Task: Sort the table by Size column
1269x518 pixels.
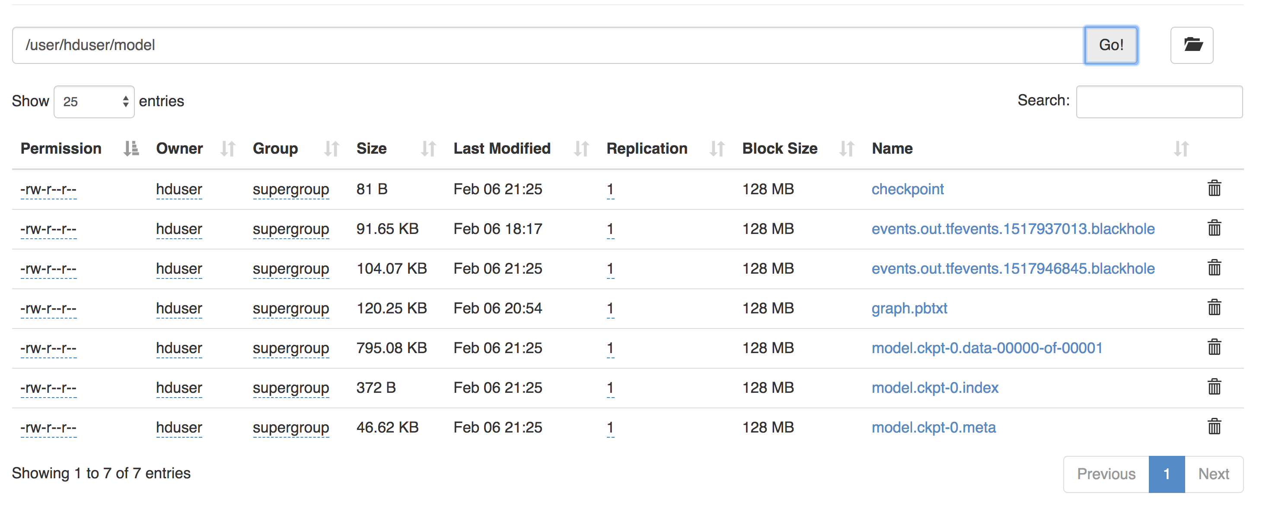Action: coord(372,148)
